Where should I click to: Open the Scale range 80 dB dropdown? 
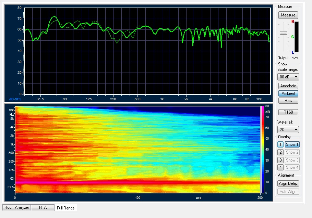[x=288, y=77]
